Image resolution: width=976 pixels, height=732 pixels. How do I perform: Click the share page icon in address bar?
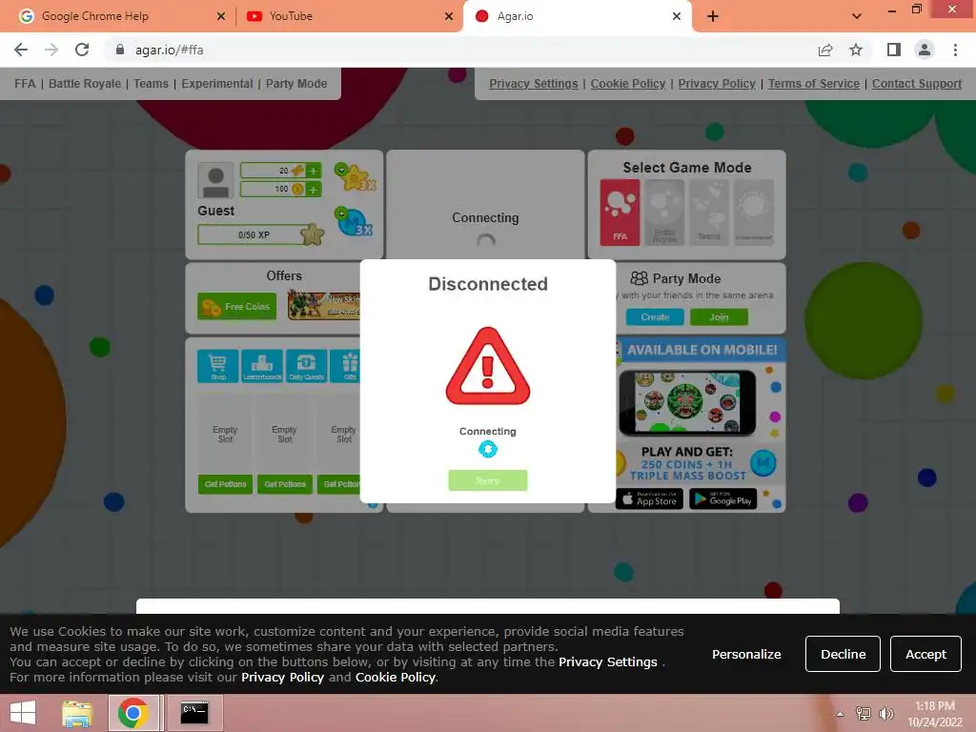(825, 50)
